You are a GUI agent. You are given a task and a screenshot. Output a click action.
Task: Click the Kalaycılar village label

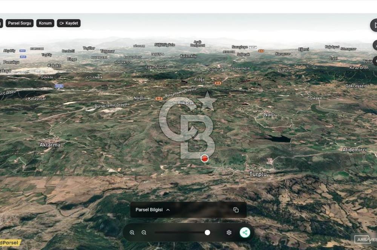37,99
